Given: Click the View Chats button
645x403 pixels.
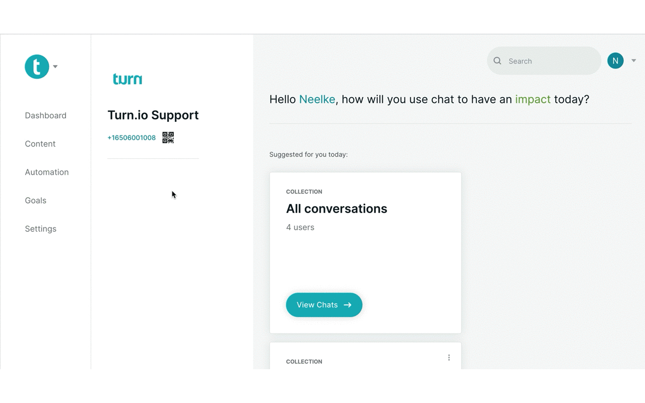Looking at the screenshot, I should pos(324,305).
